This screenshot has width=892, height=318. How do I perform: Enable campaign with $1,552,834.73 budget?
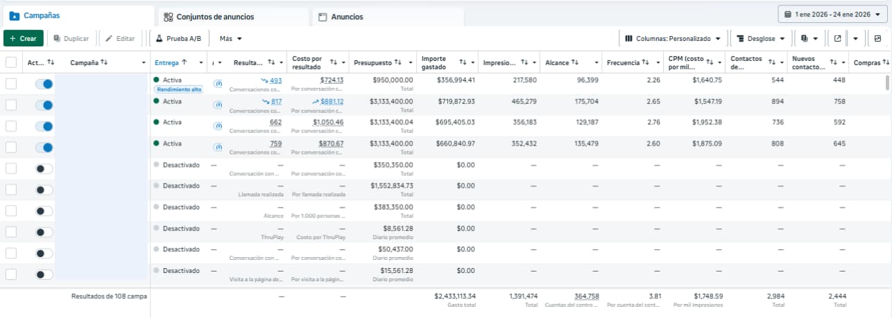[x=44, y=190]
